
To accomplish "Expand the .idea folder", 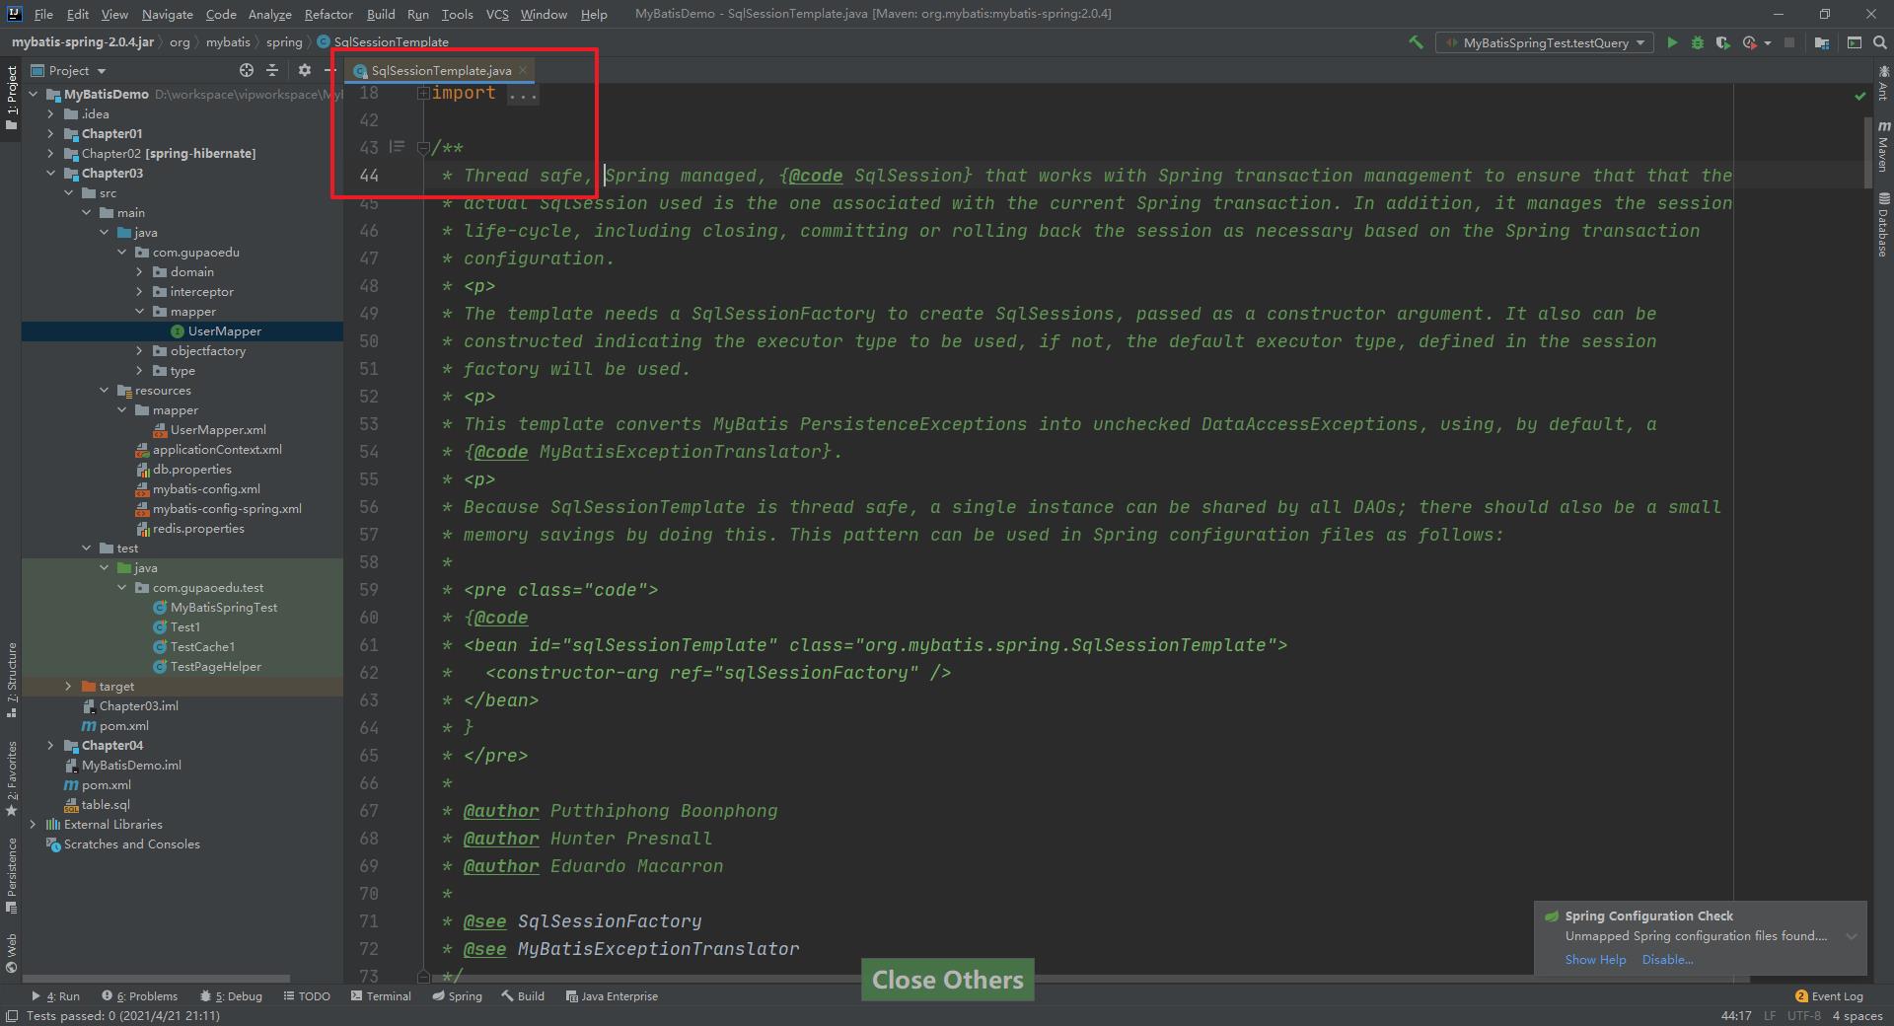I will (50, 113).
